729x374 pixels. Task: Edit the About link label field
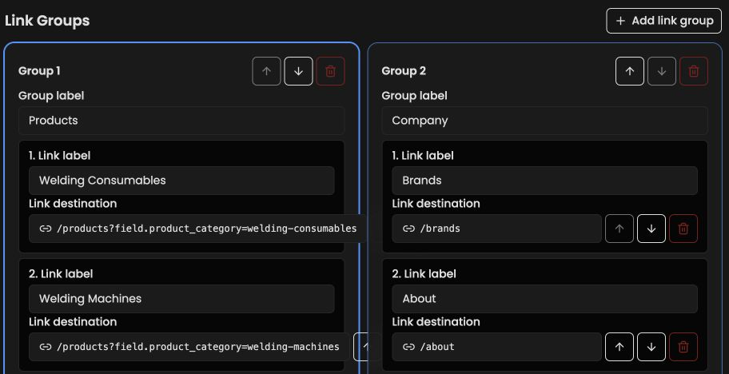[x=544, y=299]
